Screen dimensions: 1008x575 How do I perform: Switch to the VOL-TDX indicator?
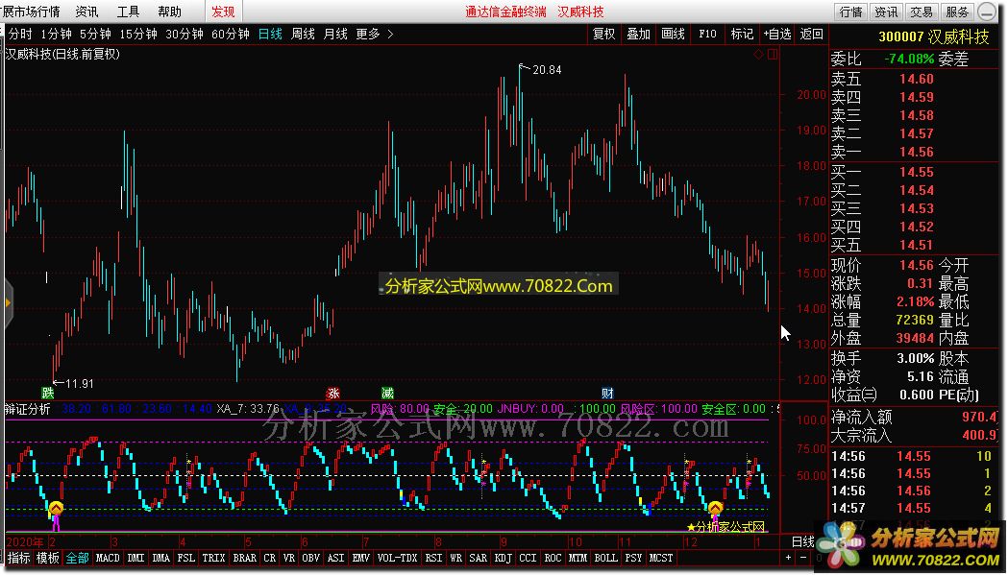pyautogui.click(x=397, y=558)
